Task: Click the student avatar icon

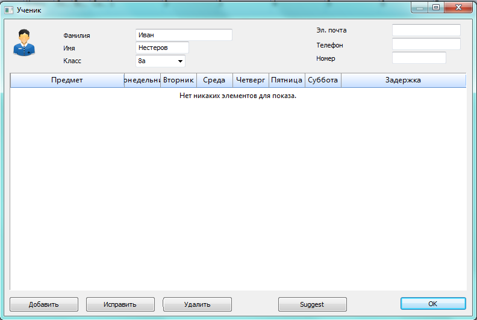Action: coord(24,43)
